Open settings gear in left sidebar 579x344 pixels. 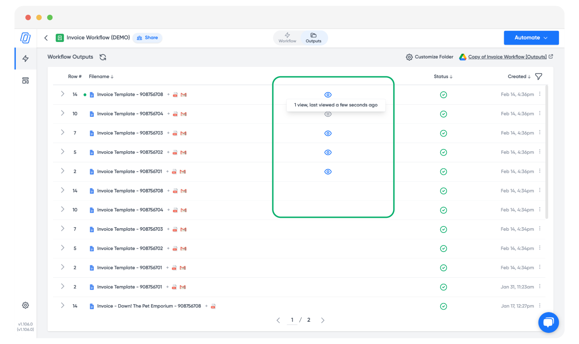pyautogui.click(x=25, y=305)
